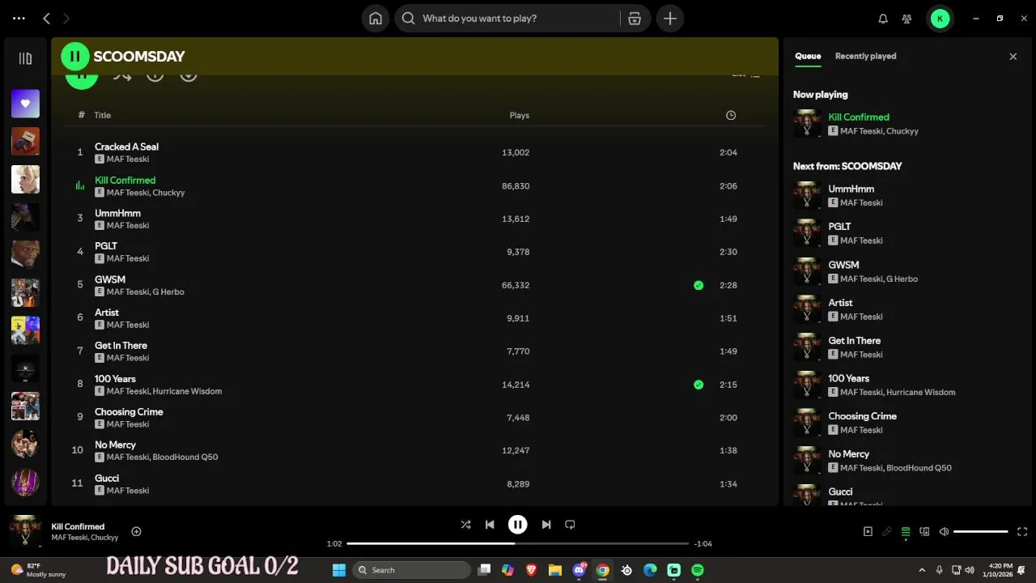
Task: Skip to next track
Action: click(x=546, y=525)
